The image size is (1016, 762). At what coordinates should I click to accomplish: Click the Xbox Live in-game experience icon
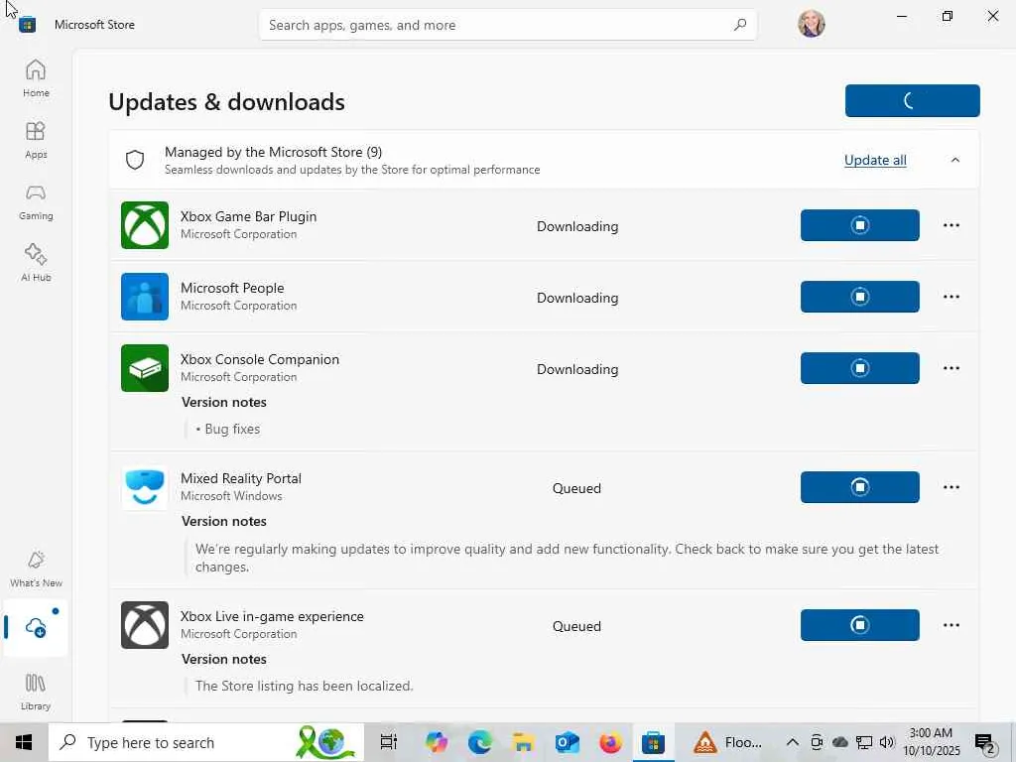145,625
